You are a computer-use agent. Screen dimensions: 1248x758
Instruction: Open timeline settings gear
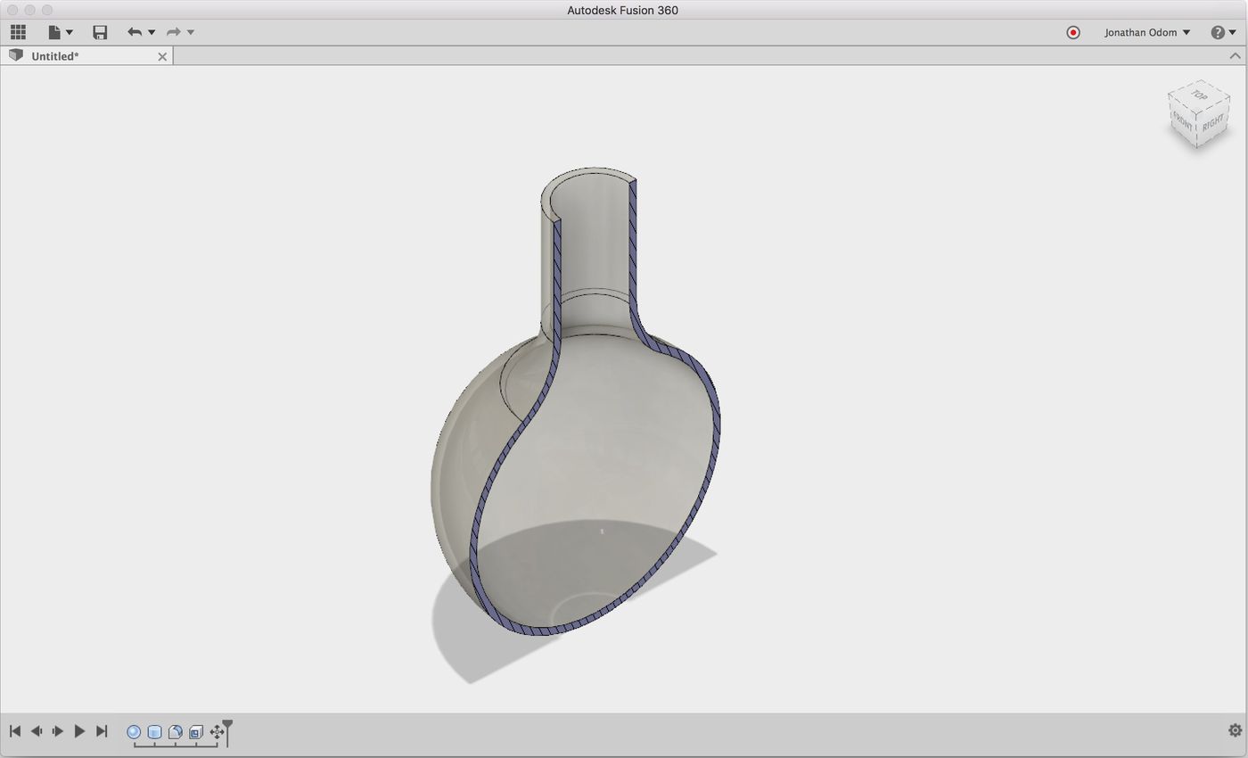click(1235, 731)
